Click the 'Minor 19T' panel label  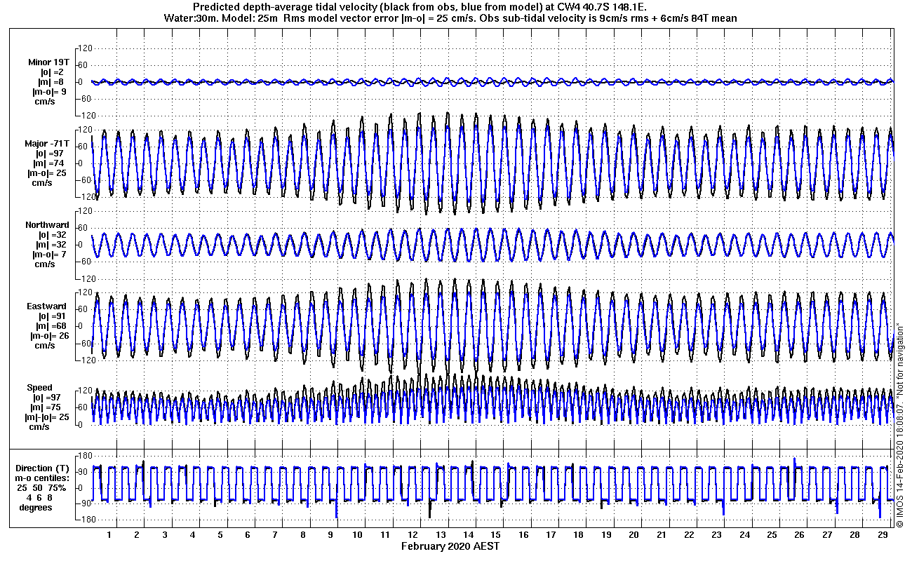pyautogui.click(x=48, y=62)
